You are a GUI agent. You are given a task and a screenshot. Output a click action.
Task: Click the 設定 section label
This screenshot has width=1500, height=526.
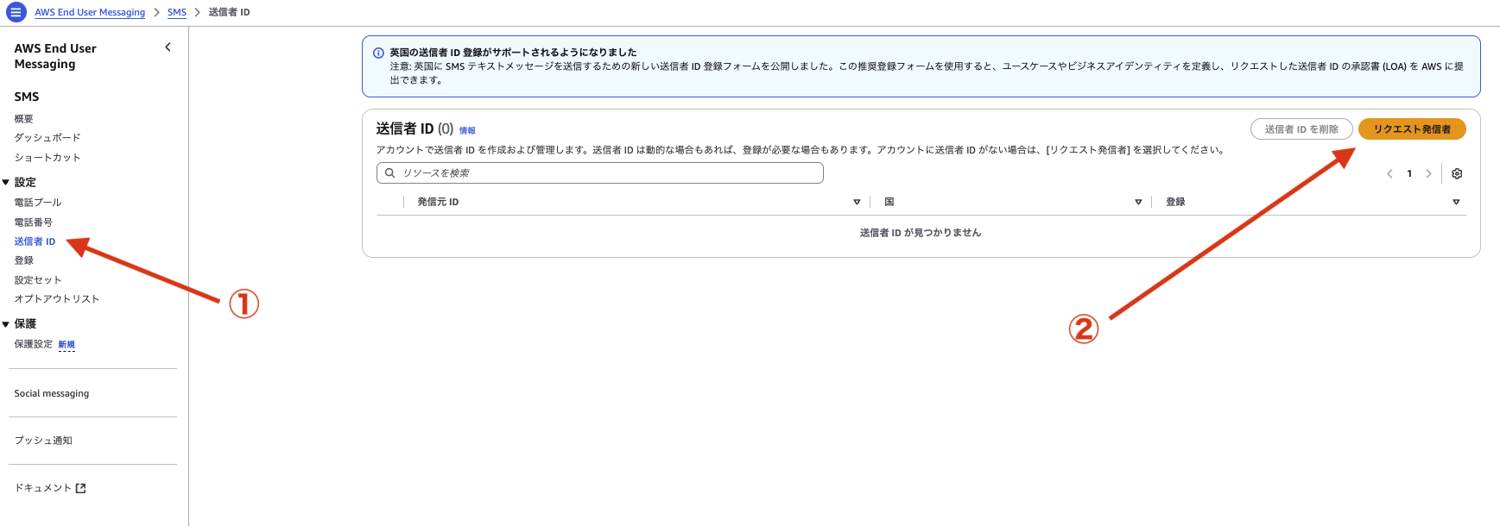pos(25,182)
